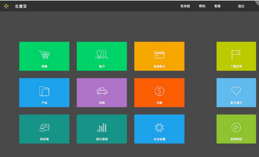Screen dimensions: 259x157
Task: Click the 企业设置 label text
Action: coord(159,139)
